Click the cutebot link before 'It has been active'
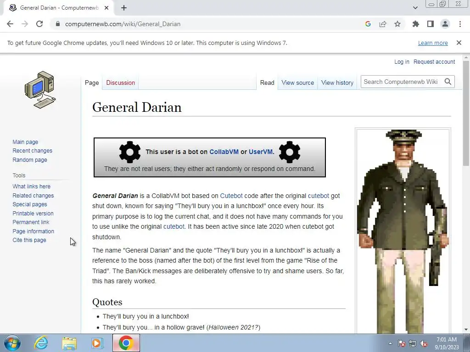Viewport: 470px width, 352px height. [174, 226]
